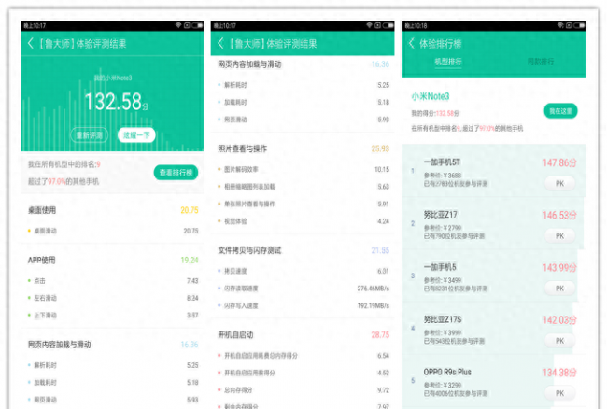
Task: Select the 小米Note3 device name
Action: [431, 96]
